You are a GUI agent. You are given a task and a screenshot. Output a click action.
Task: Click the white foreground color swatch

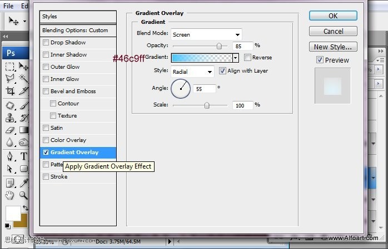pyautogui.click(x=13, y=214)
